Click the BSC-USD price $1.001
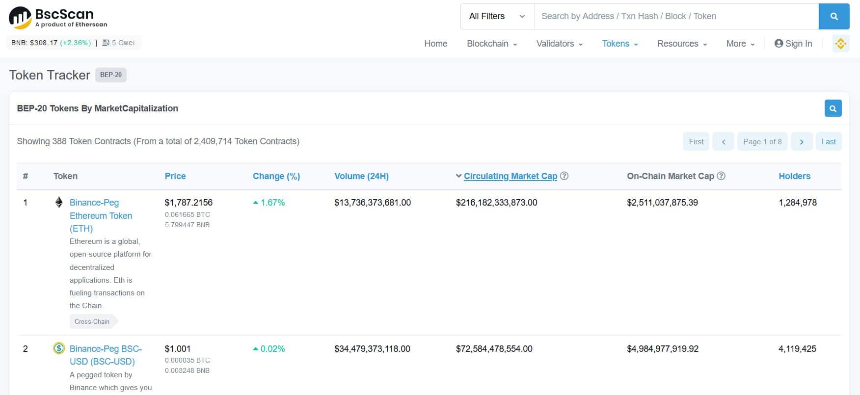 178,349
